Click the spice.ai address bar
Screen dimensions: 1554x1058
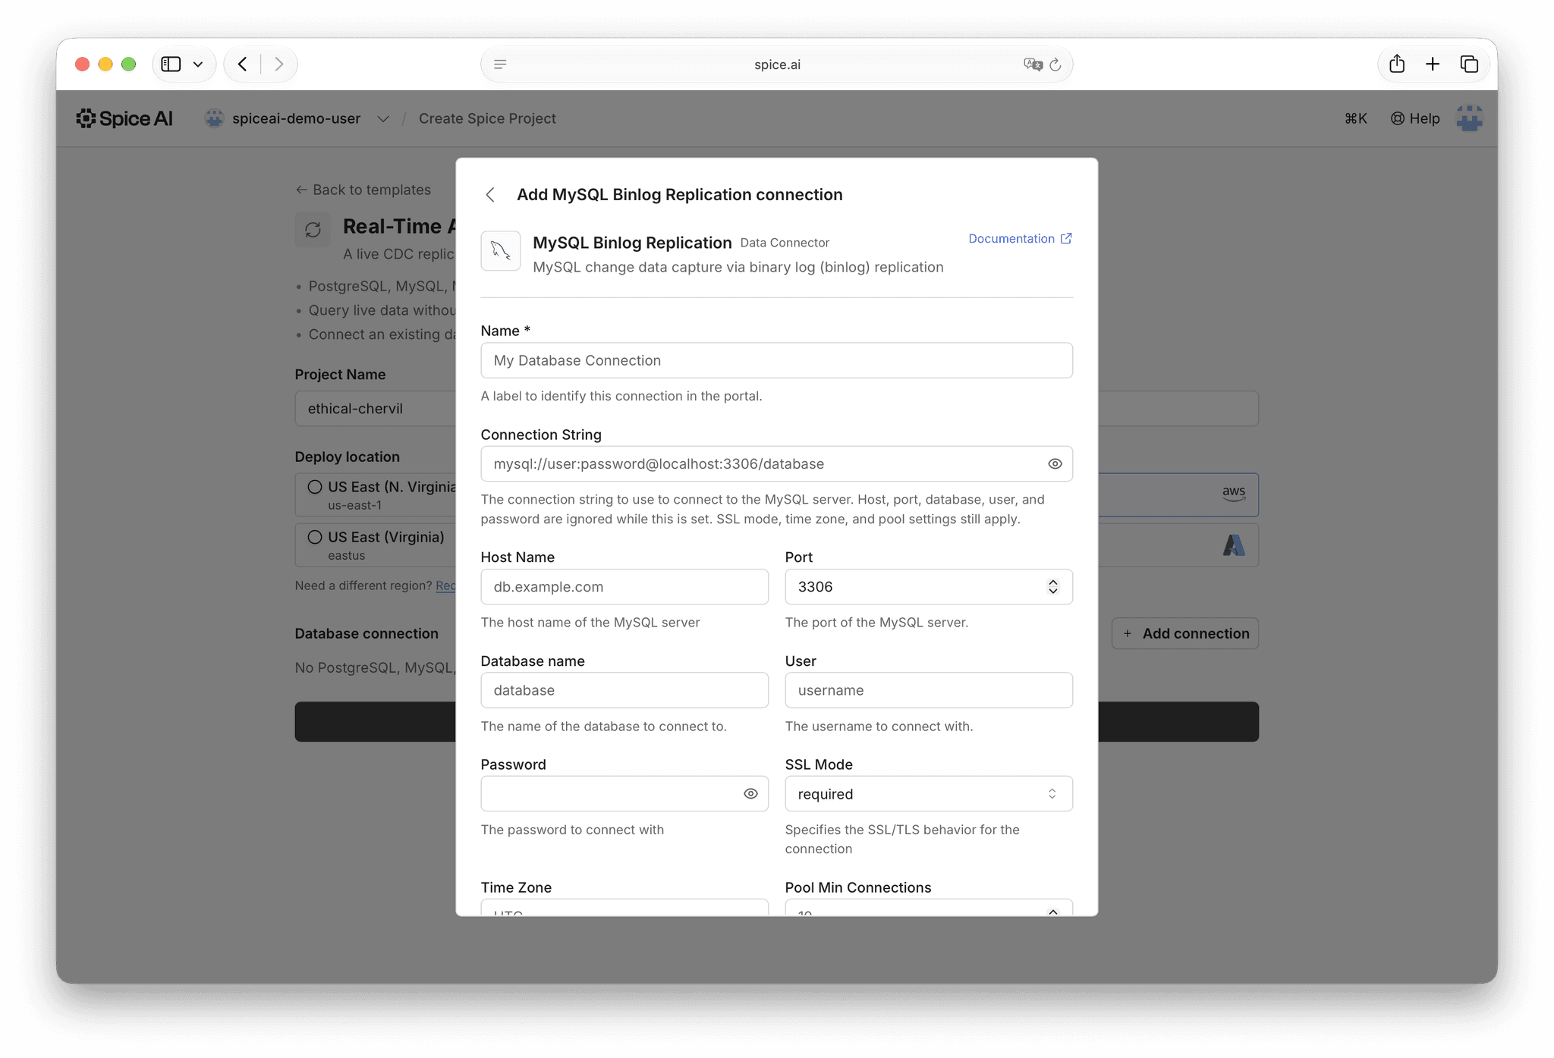coord(776,64)
